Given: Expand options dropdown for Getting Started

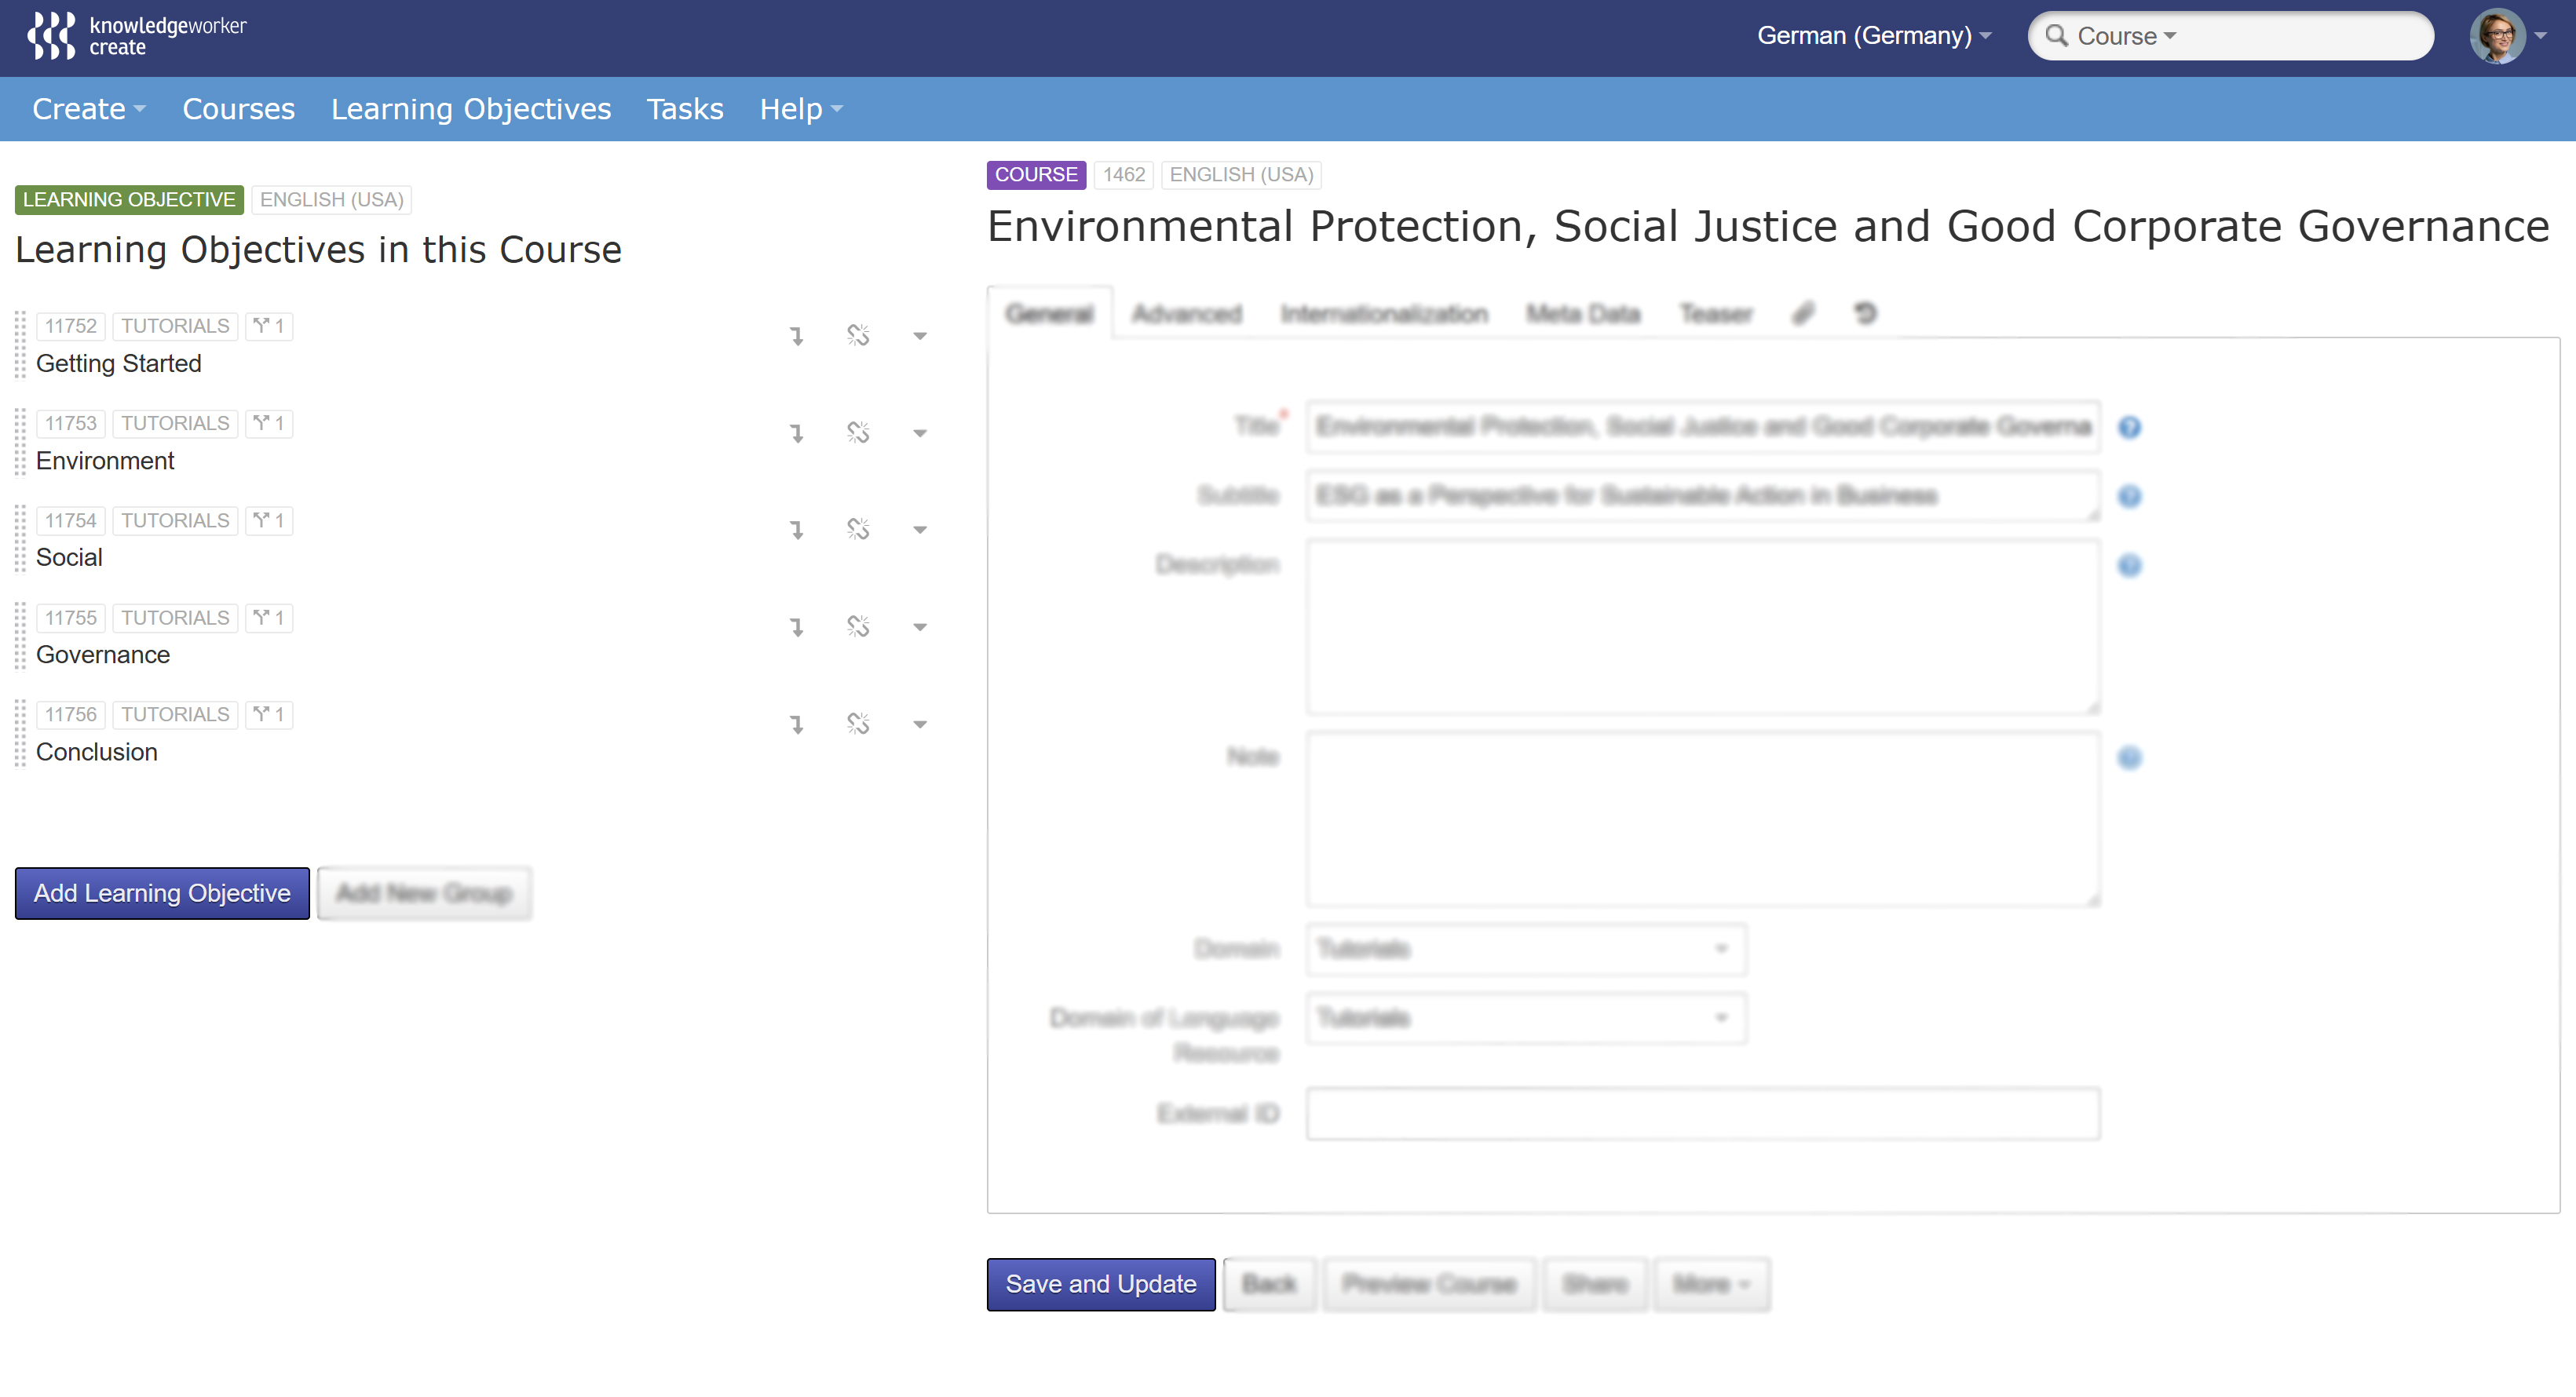Looking at the screenshot, I should click(920, 336).
